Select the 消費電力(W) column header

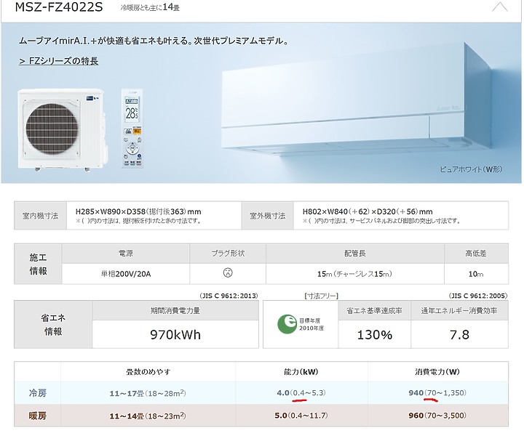pyautogui.click(x=437, y=372)
